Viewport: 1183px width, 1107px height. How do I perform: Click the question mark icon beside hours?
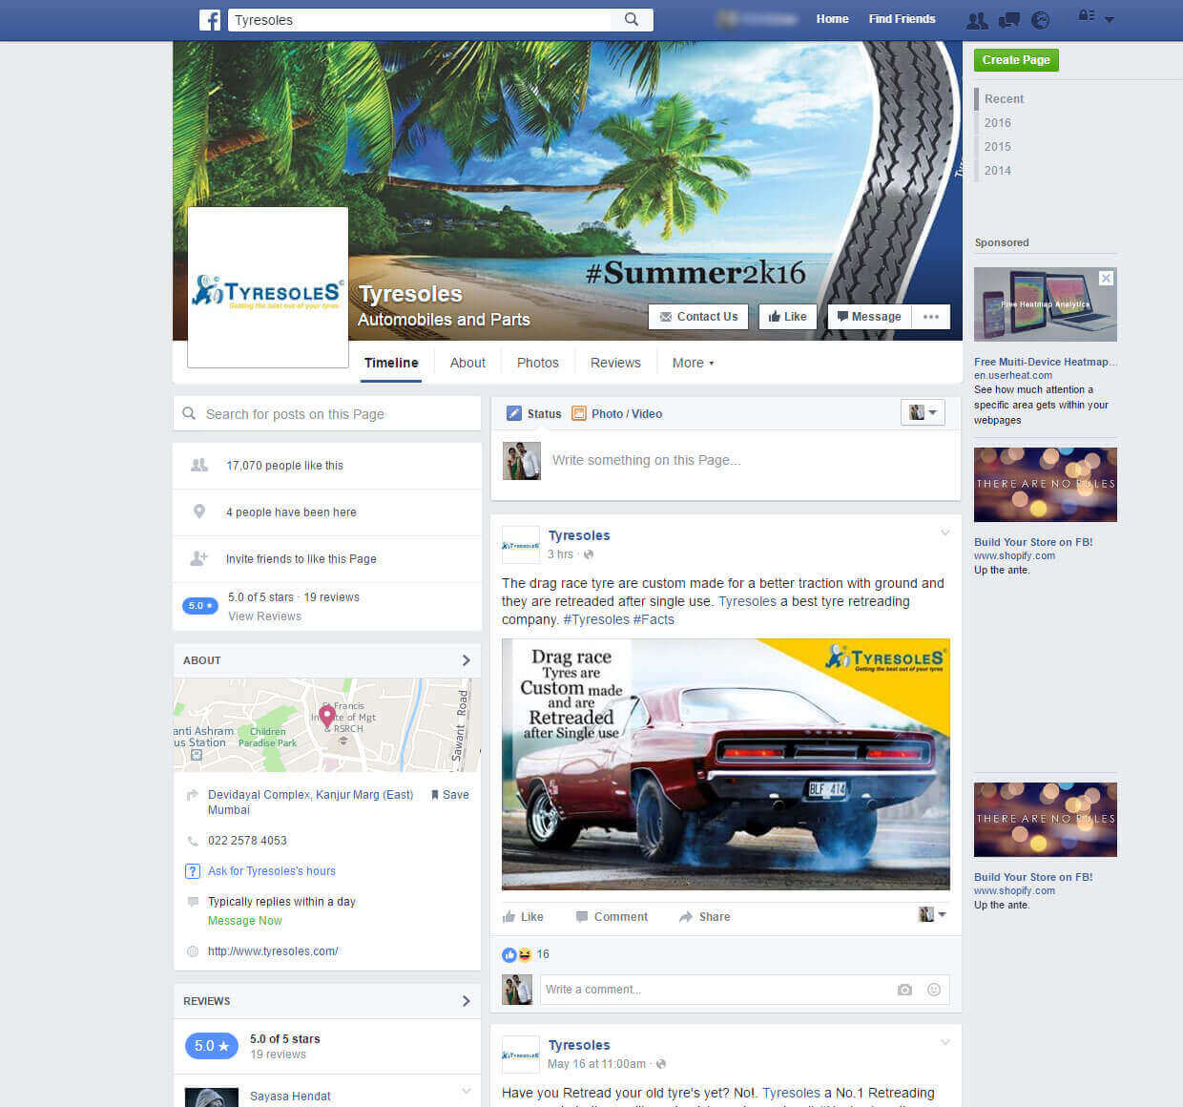(193, 871)
